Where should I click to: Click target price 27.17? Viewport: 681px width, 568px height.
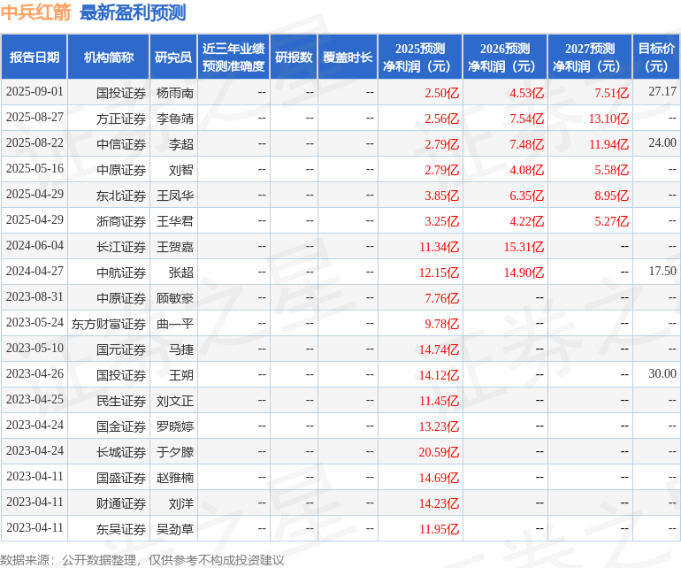click(x=662, y=91)
